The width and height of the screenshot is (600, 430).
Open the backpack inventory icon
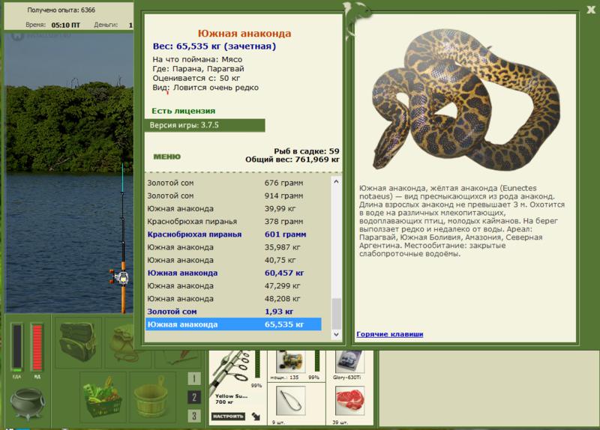pyautogui.click(x=78, y=342)
